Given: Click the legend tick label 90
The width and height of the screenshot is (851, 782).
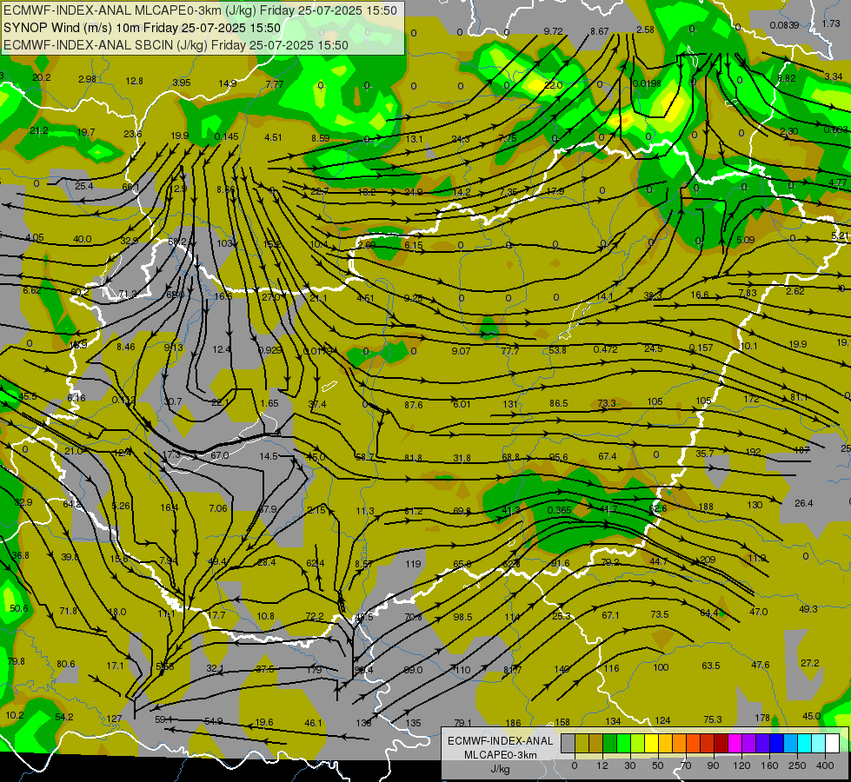Looking at the screenshot, I should pos(713,765).
